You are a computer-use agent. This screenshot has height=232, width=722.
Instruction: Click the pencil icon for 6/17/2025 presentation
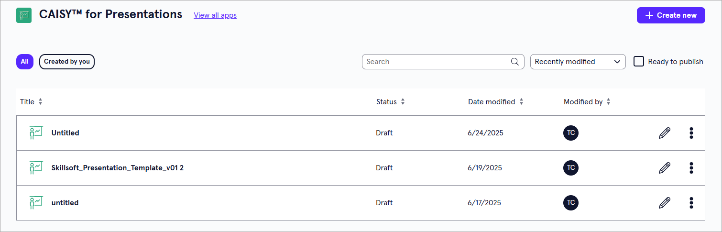665,203
